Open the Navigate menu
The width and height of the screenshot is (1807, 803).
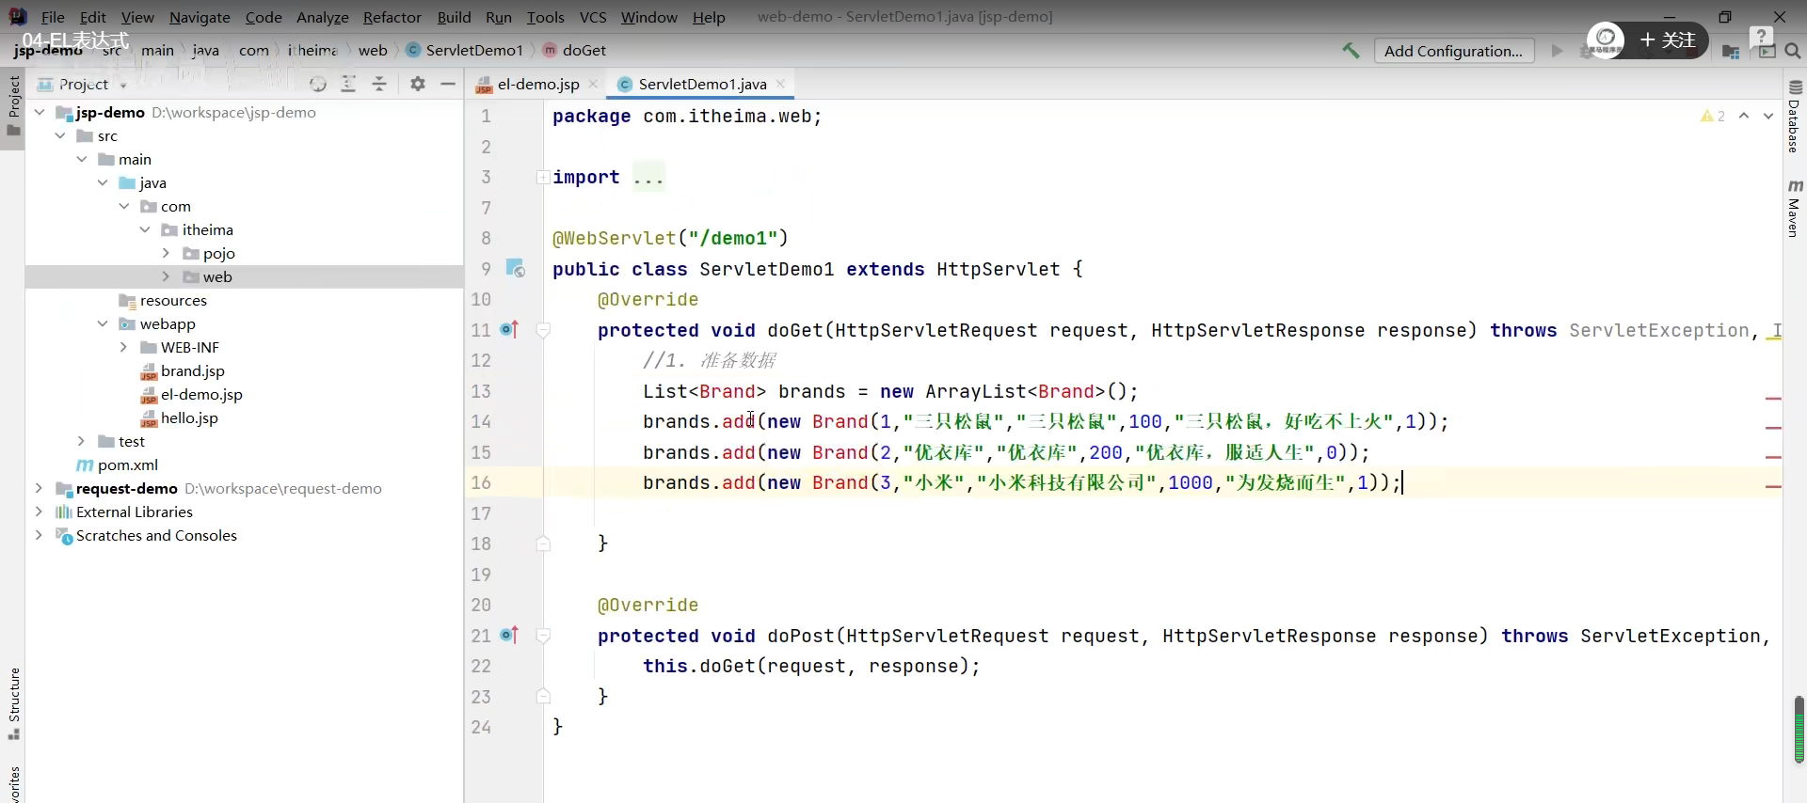[200, 17]
